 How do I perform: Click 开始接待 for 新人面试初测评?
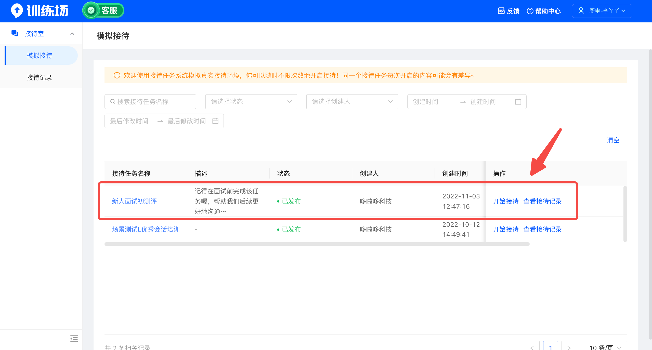(506, 201)
